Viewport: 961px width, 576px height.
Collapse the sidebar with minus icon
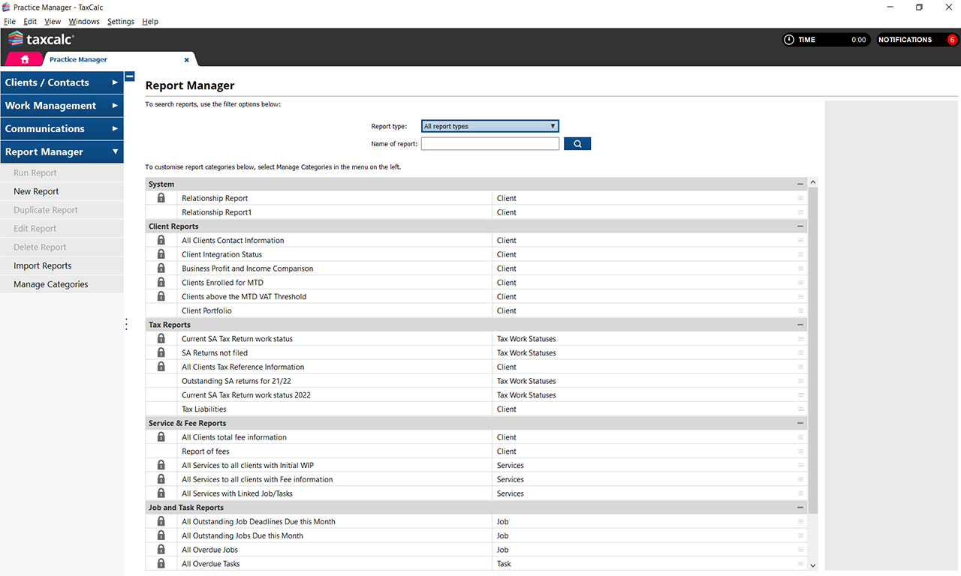129,76
